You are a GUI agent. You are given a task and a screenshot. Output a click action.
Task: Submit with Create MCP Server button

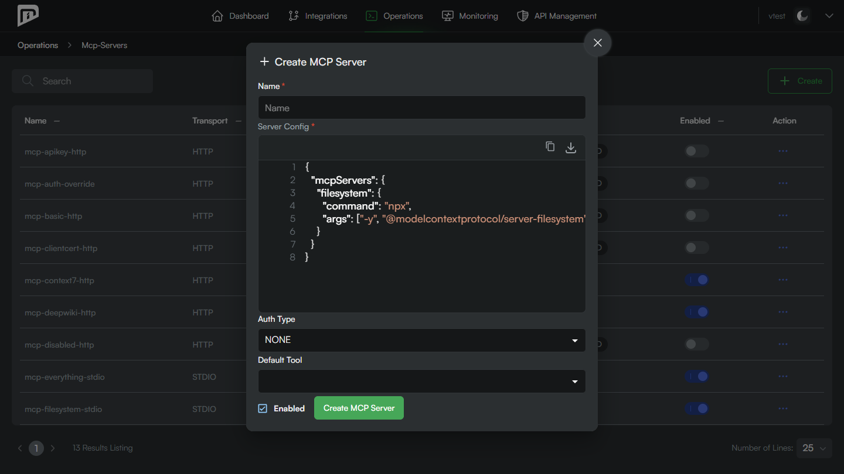359,408
